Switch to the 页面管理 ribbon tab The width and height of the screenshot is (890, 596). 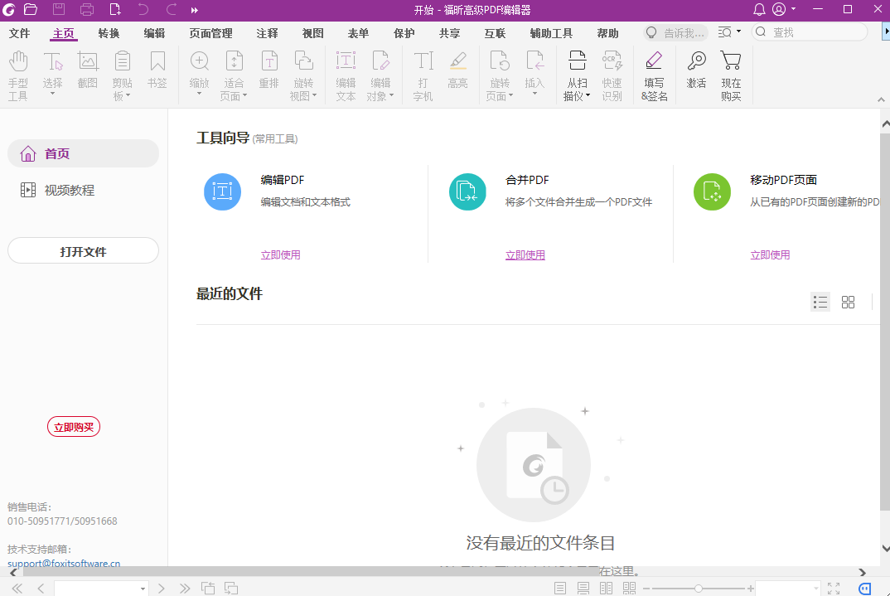point(212,33)
